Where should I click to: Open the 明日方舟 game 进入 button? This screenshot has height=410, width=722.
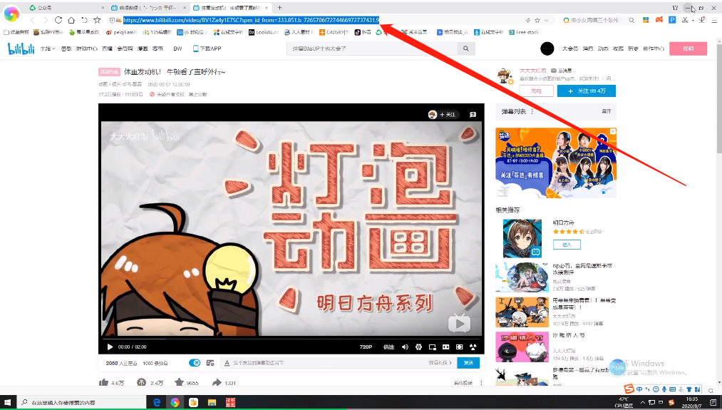(567, 244)
